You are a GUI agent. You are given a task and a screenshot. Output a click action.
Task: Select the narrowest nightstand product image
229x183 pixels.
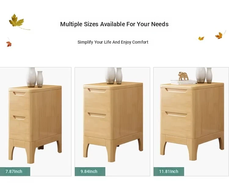click(35, 122)
